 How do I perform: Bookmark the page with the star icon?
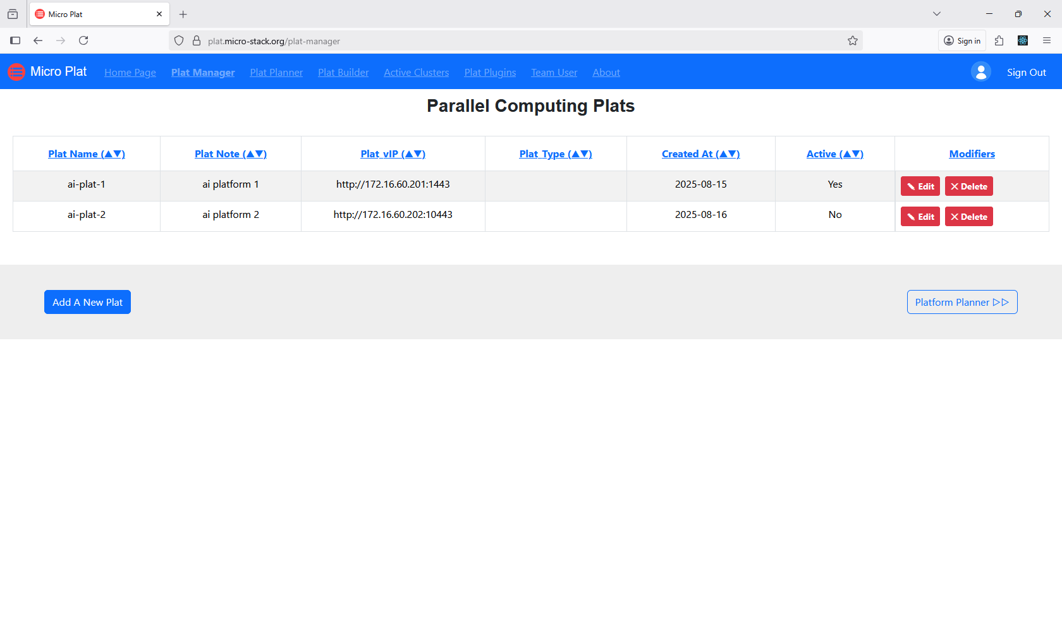click(x=852, y=40)
